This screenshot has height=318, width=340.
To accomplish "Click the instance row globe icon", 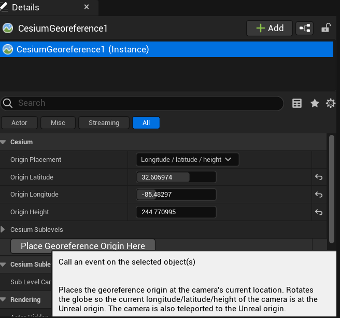I will pyautogui.click(x=8, y=49).
